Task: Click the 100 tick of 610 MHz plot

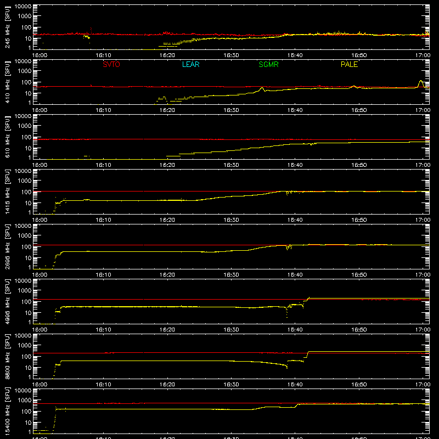Action: (26, 137)
